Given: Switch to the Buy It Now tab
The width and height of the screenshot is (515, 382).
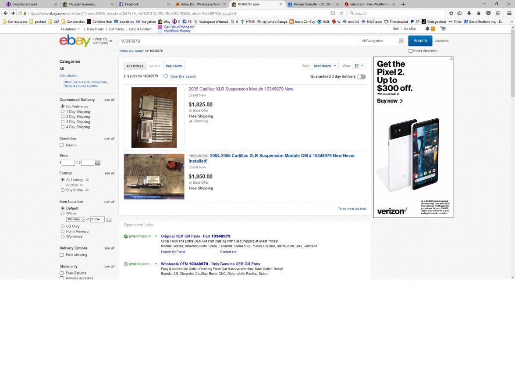Looking at the screenshot, I should [x=174, y=66].
